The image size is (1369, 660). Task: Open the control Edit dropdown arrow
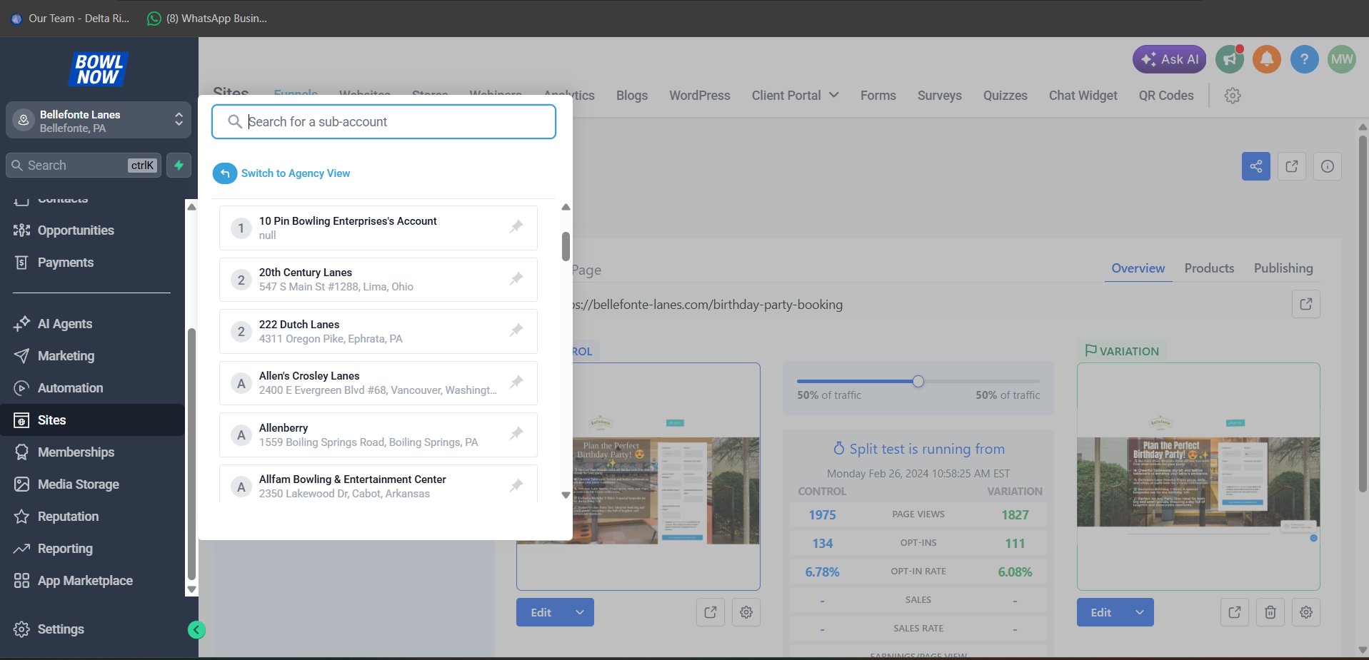pos(580,612)
